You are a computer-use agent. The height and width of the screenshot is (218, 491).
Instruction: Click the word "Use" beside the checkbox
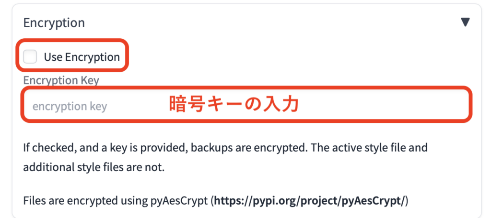pyautogui.click(x=53, y=57)
